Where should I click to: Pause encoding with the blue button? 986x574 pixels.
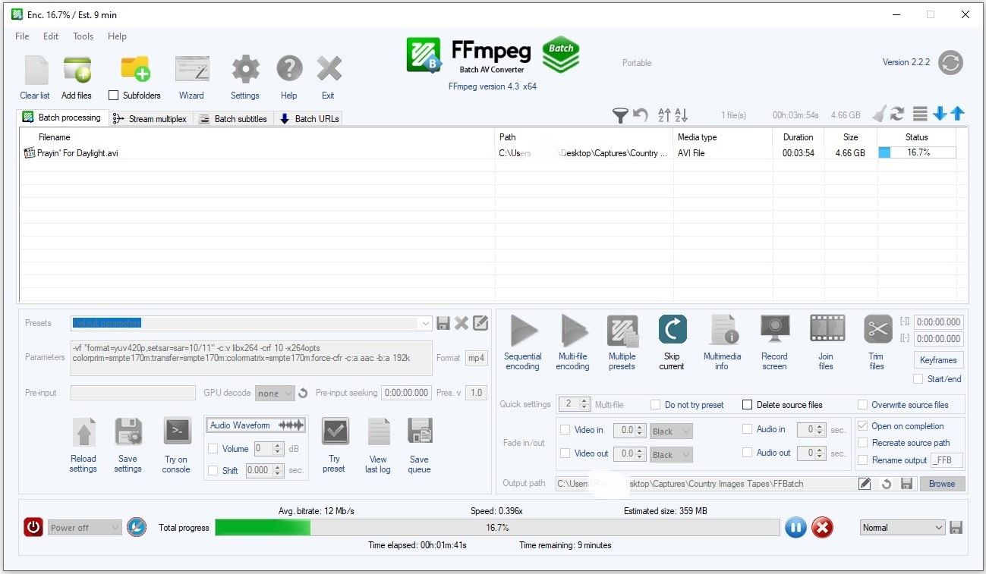tap(795, 528)
